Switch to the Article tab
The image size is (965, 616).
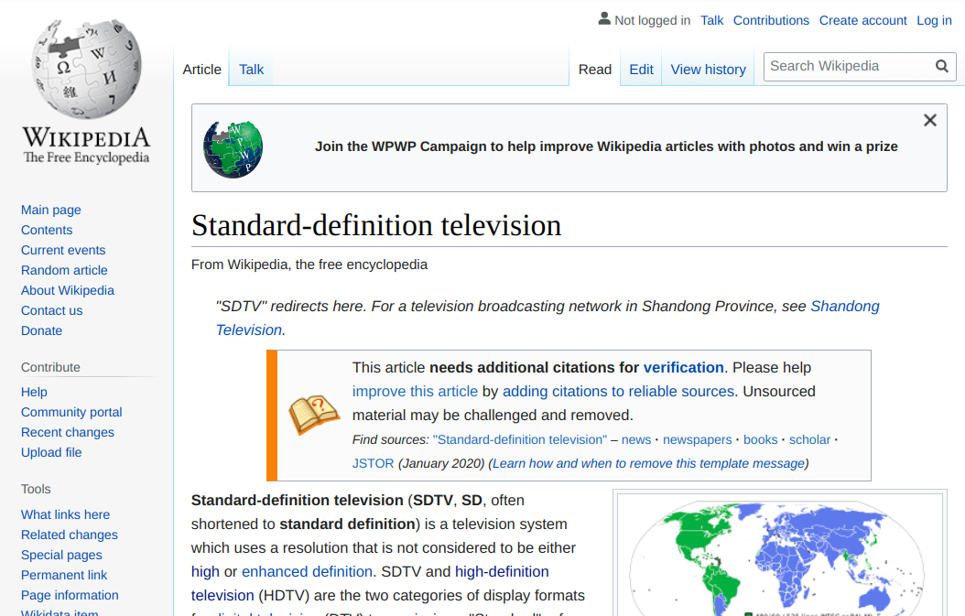tap(201, 70)
